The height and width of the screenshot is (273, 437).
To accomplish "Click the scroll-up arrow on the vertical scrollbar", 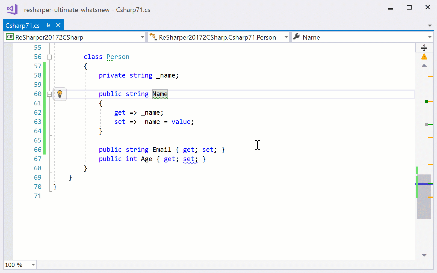I will 424,66.
